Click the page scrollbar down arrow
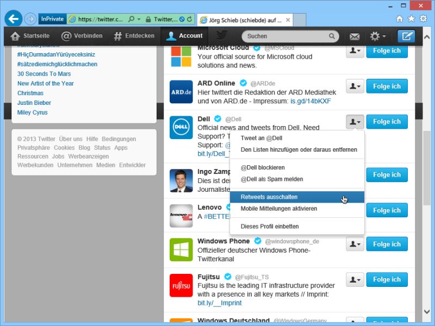 pyautogui.click(x=427, y=311)
